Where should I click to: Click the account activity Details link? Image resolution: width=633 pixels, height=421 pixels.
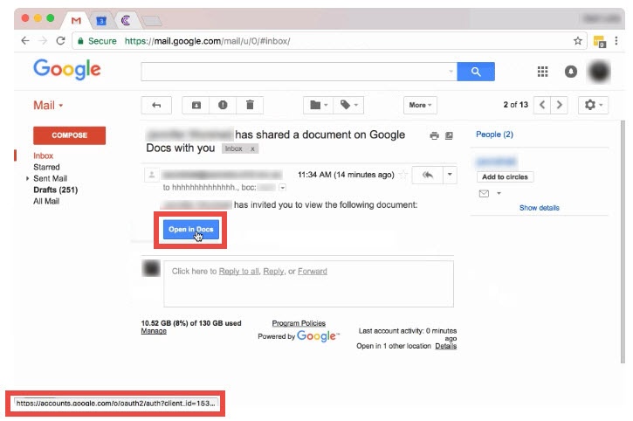point(445,346)
